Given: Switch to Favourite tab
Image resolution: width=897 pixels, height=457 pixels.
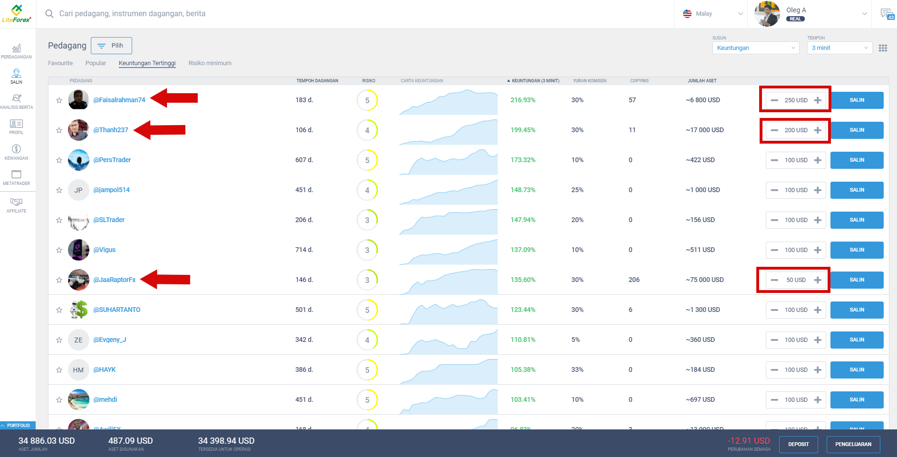Looking at the screenshot, I should [x=60, y=63].
